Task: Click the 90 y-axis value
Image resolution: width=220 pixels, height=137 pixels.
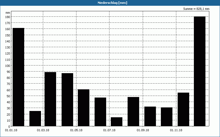Action: pos(9,72)
